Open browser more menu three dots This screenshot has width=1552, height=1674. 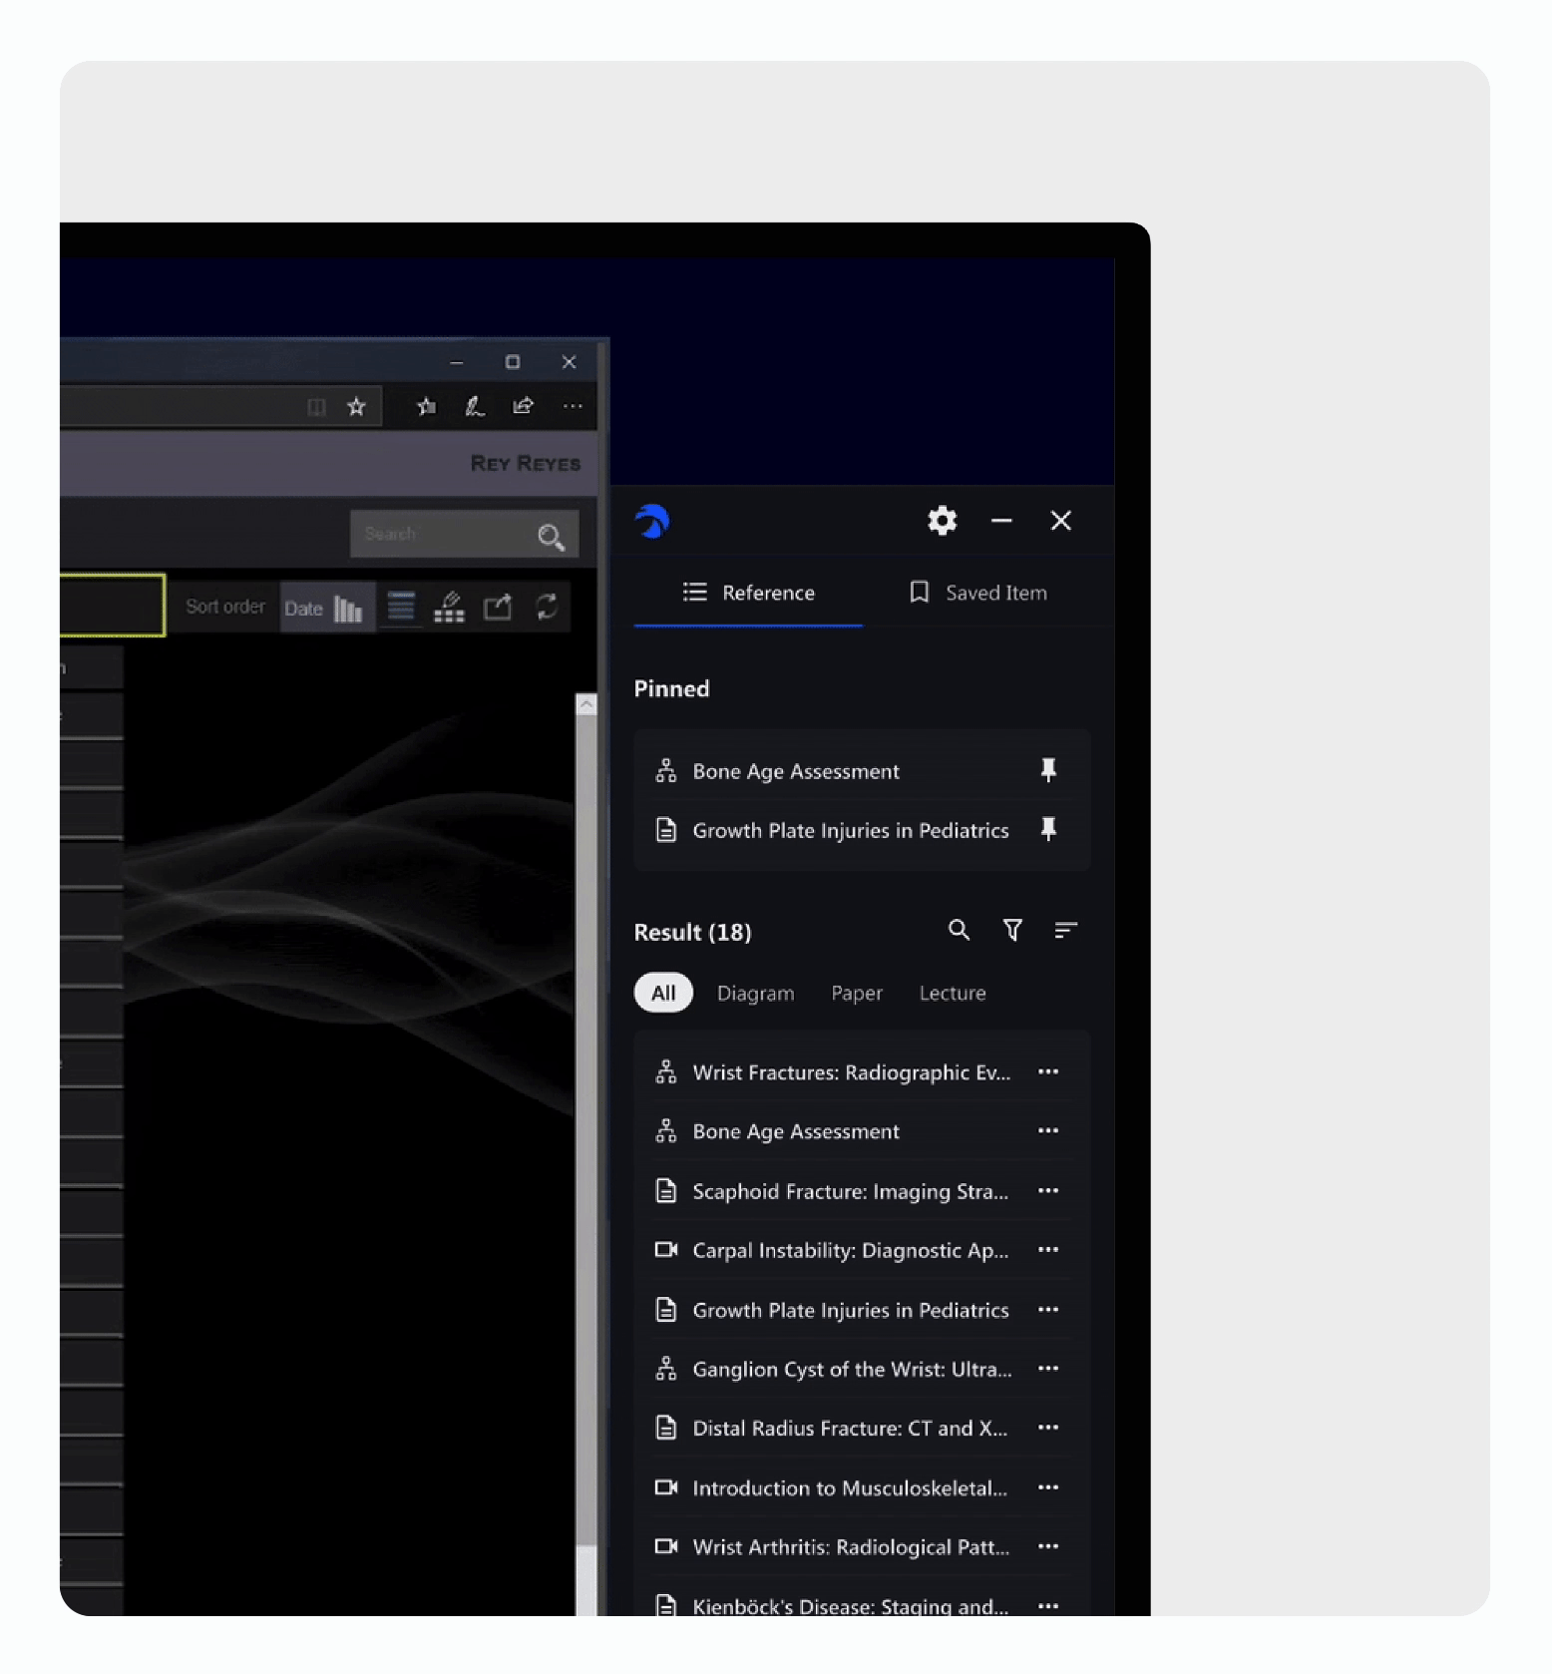573,406
